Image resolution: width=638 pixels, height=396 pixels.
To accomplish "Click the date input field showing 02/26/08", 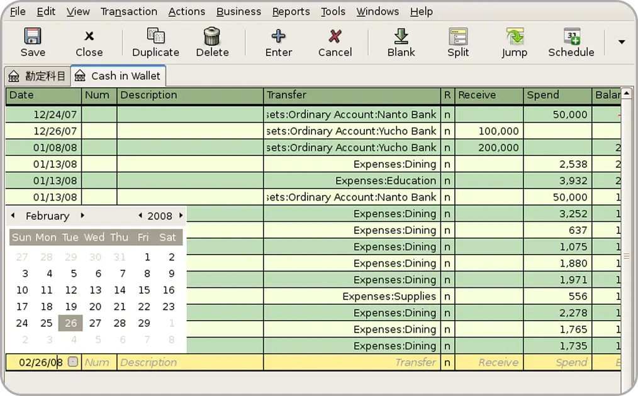I will (x=38, y=362).
